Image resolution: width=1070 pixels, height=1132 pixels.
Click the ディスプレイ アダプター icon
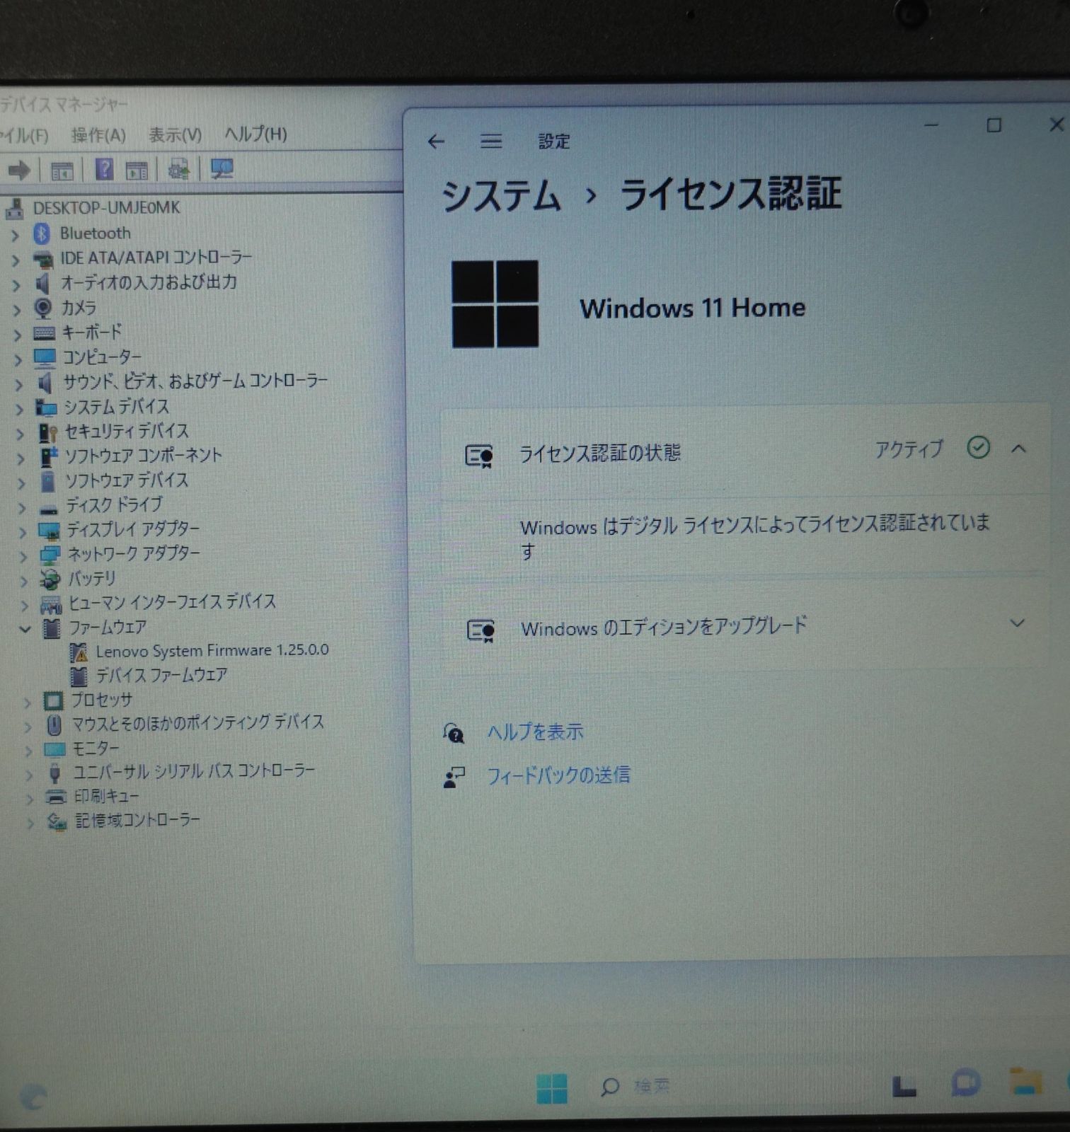coord(49,530)
